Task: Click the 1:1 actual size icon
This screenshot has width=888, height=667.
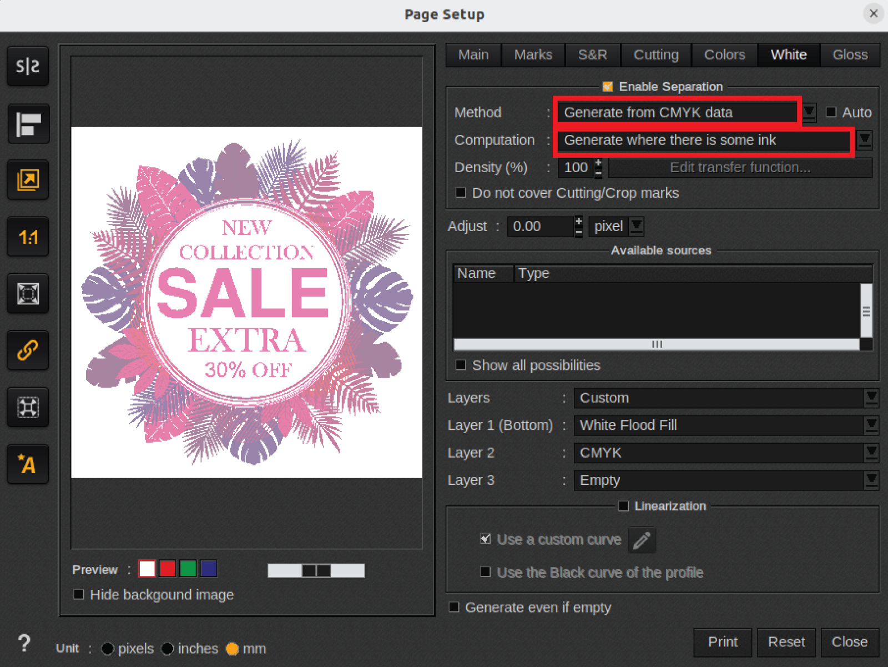Action: click(28, 237)
